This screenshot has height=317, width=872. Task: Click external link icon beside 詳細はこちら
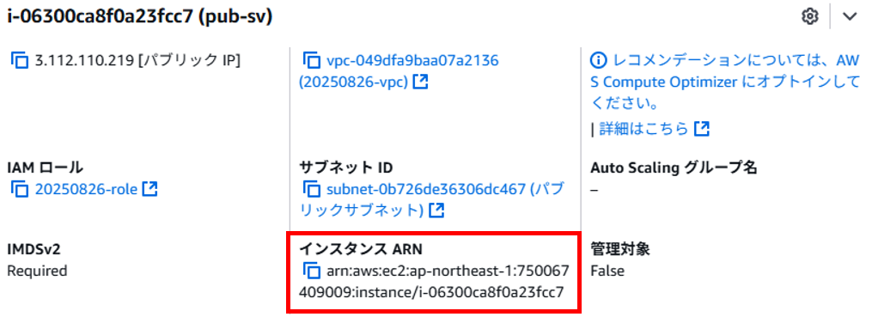click(x=703, y=129)
